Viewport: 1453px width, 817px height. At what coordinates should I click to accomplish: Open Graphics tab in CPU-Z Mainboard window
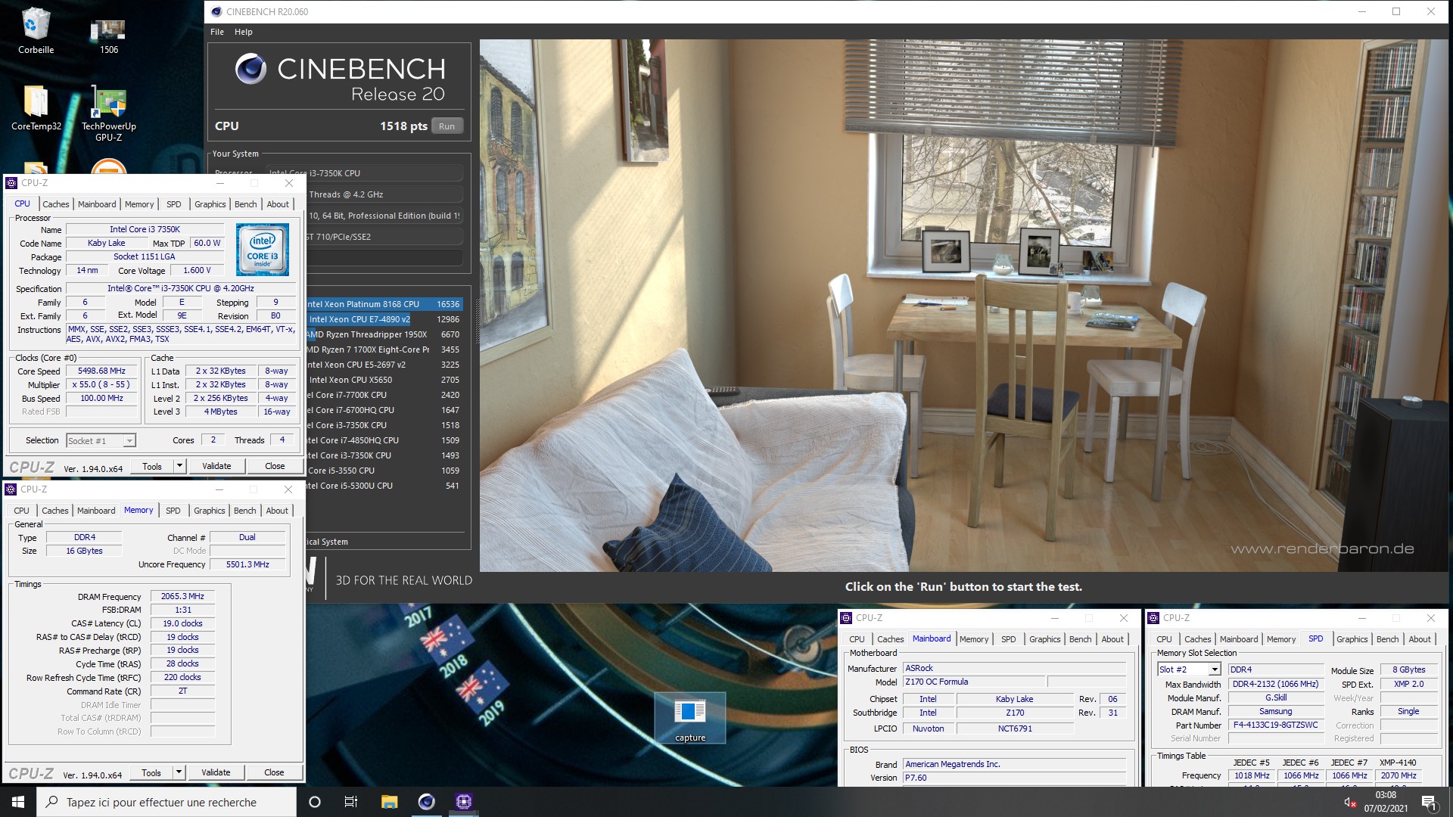(1044, 639)
